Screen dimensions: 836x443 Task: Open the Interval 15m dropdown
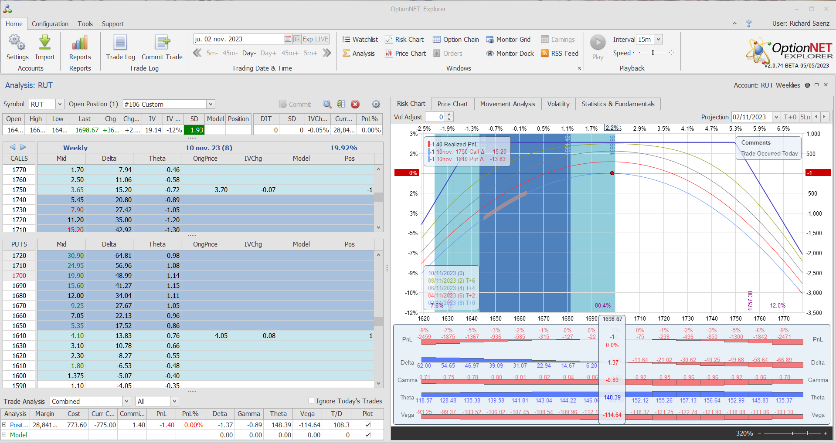(658, 39)
